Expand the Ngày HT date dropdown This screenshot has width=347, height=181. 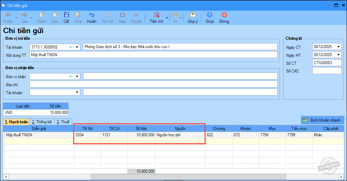339,55
